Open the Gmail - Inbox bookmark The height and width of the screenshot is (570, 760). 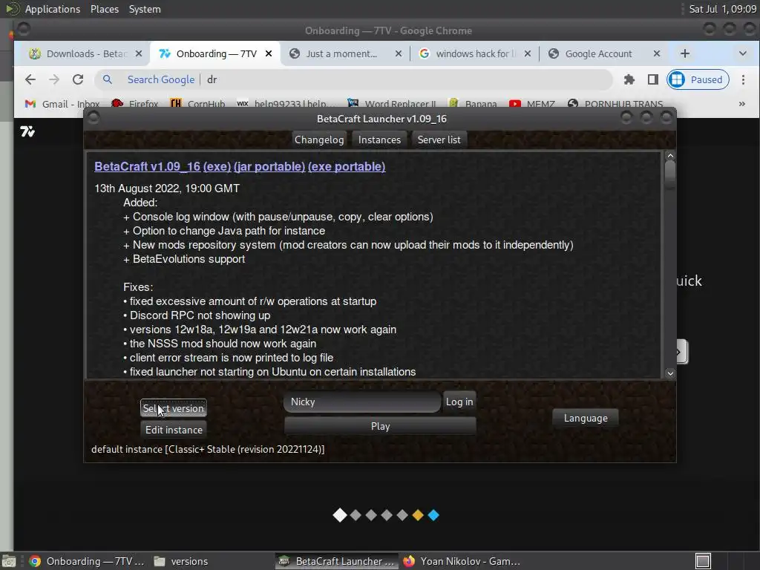pyautogui.click(x=62, y=104)
